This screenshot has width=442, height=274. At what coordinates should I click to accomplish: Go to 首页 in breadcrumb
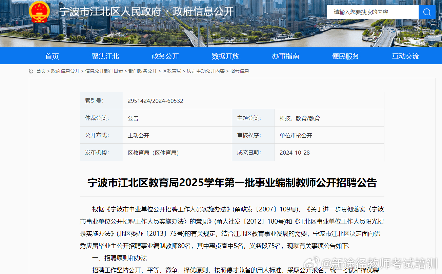41,71
